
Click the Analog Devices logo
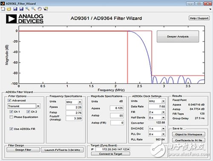coord(25,19)
